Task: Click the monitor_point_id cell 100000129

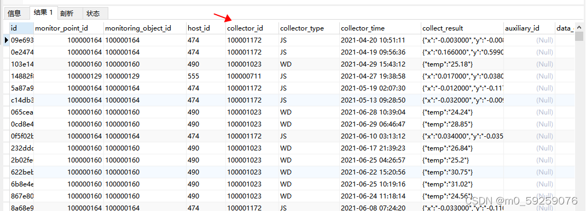Action: coord(68,76)
